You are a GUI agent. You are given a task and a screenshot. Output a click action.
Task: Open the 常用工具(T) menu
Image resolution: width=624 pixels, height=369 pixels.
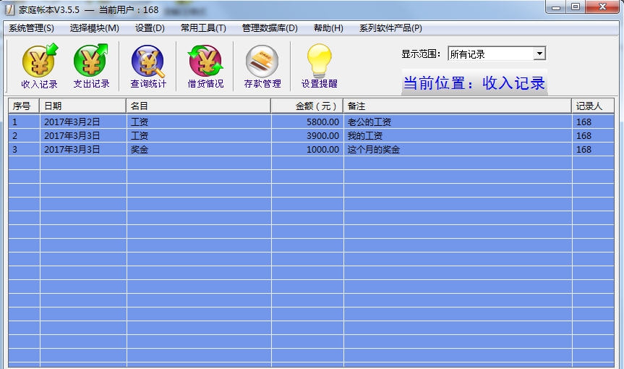[203, 28]
